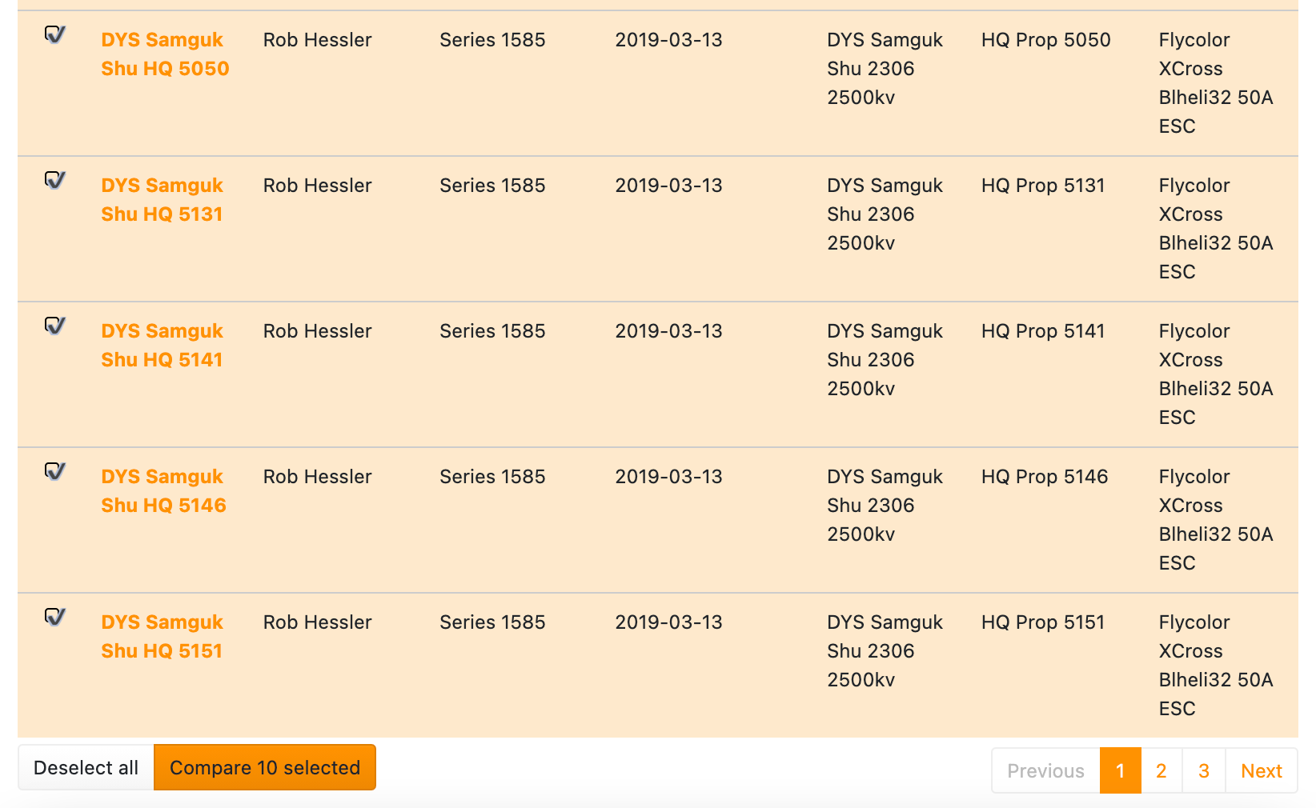Go to the Previous page

click(1045, 771)
